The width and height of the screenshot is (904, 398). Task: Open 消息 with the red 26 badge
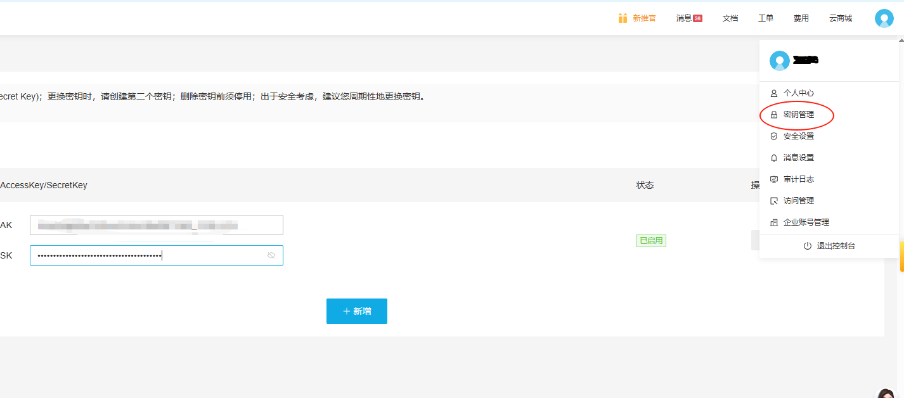pyautogui.click(x=687, y=18)
